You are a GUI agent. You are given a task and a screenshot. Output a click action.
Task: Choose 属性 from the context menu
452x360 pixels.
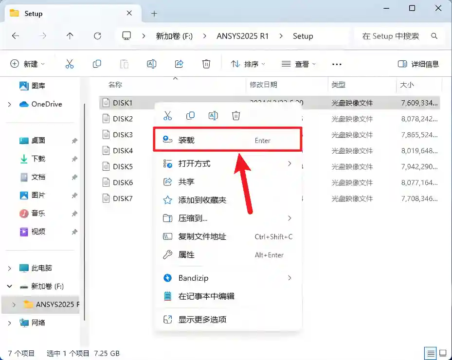pyautogui.click(x=186, y=255)
